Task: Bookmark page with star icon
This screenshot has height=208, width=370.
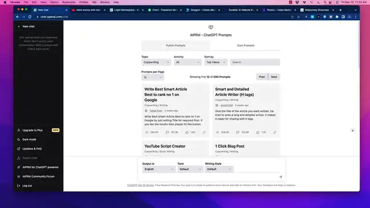Action: pyautogui.click(x=298, y=17)
